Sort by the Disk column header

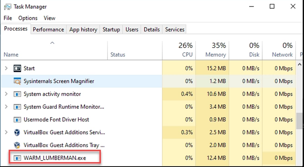(246, 50)
